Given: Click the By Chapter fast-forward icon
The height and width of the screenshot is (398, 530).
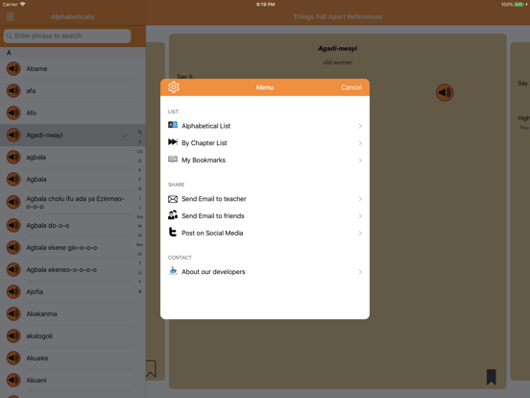Looking at the screenshot, I should (x=173, y=142).
